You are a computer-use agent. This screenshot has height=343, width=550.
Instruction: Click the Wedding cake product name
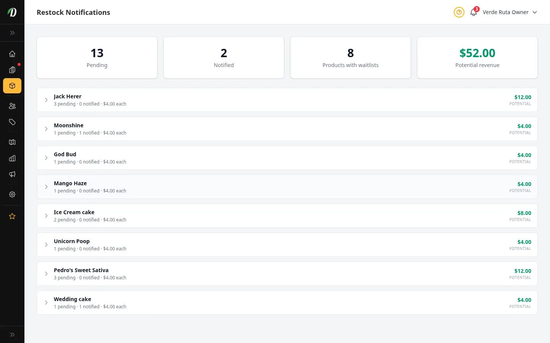73,299
